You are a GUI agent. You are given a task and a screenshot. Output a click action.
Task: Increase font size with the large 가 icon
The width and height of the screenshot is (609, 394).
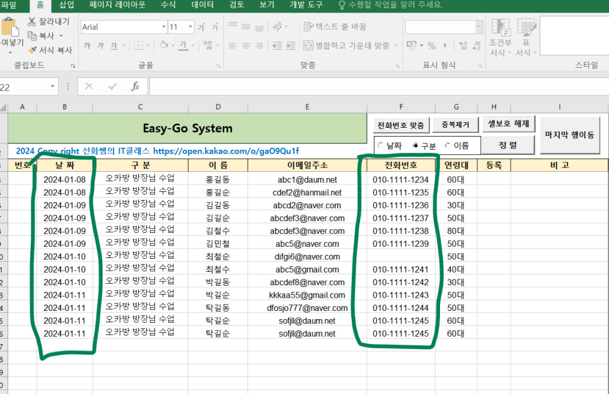click(201, 27)
